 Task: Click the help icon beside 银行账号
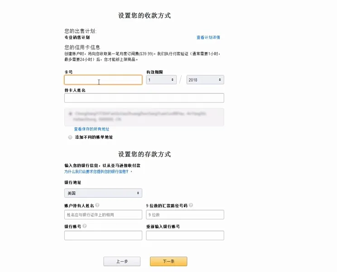(x=85, y=226)
